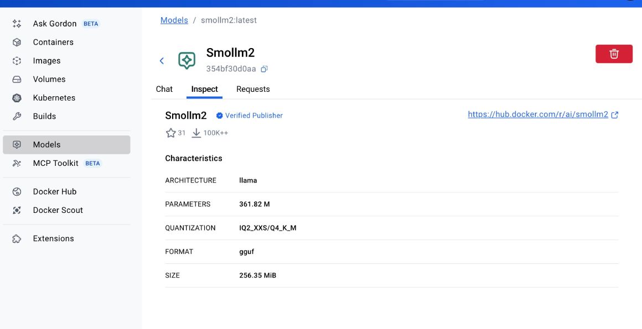Open the Volumes panel
This screenshot has height=329, width=642.
tap(49, 79)
